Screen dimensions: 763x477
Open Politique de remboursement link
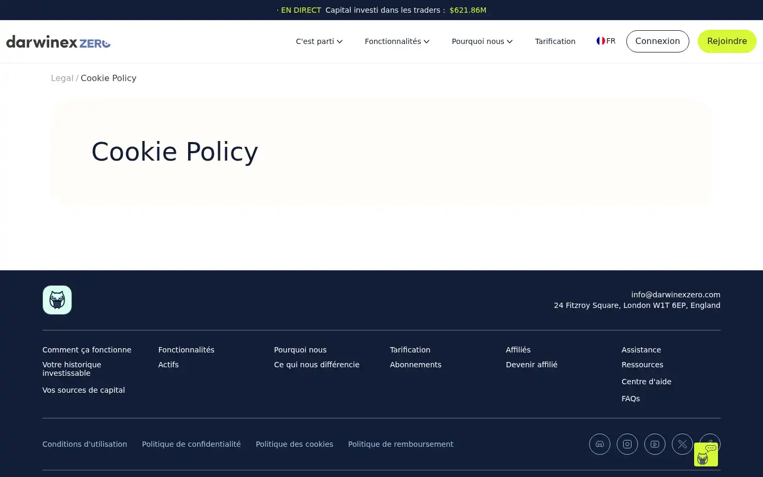[401, 444]
